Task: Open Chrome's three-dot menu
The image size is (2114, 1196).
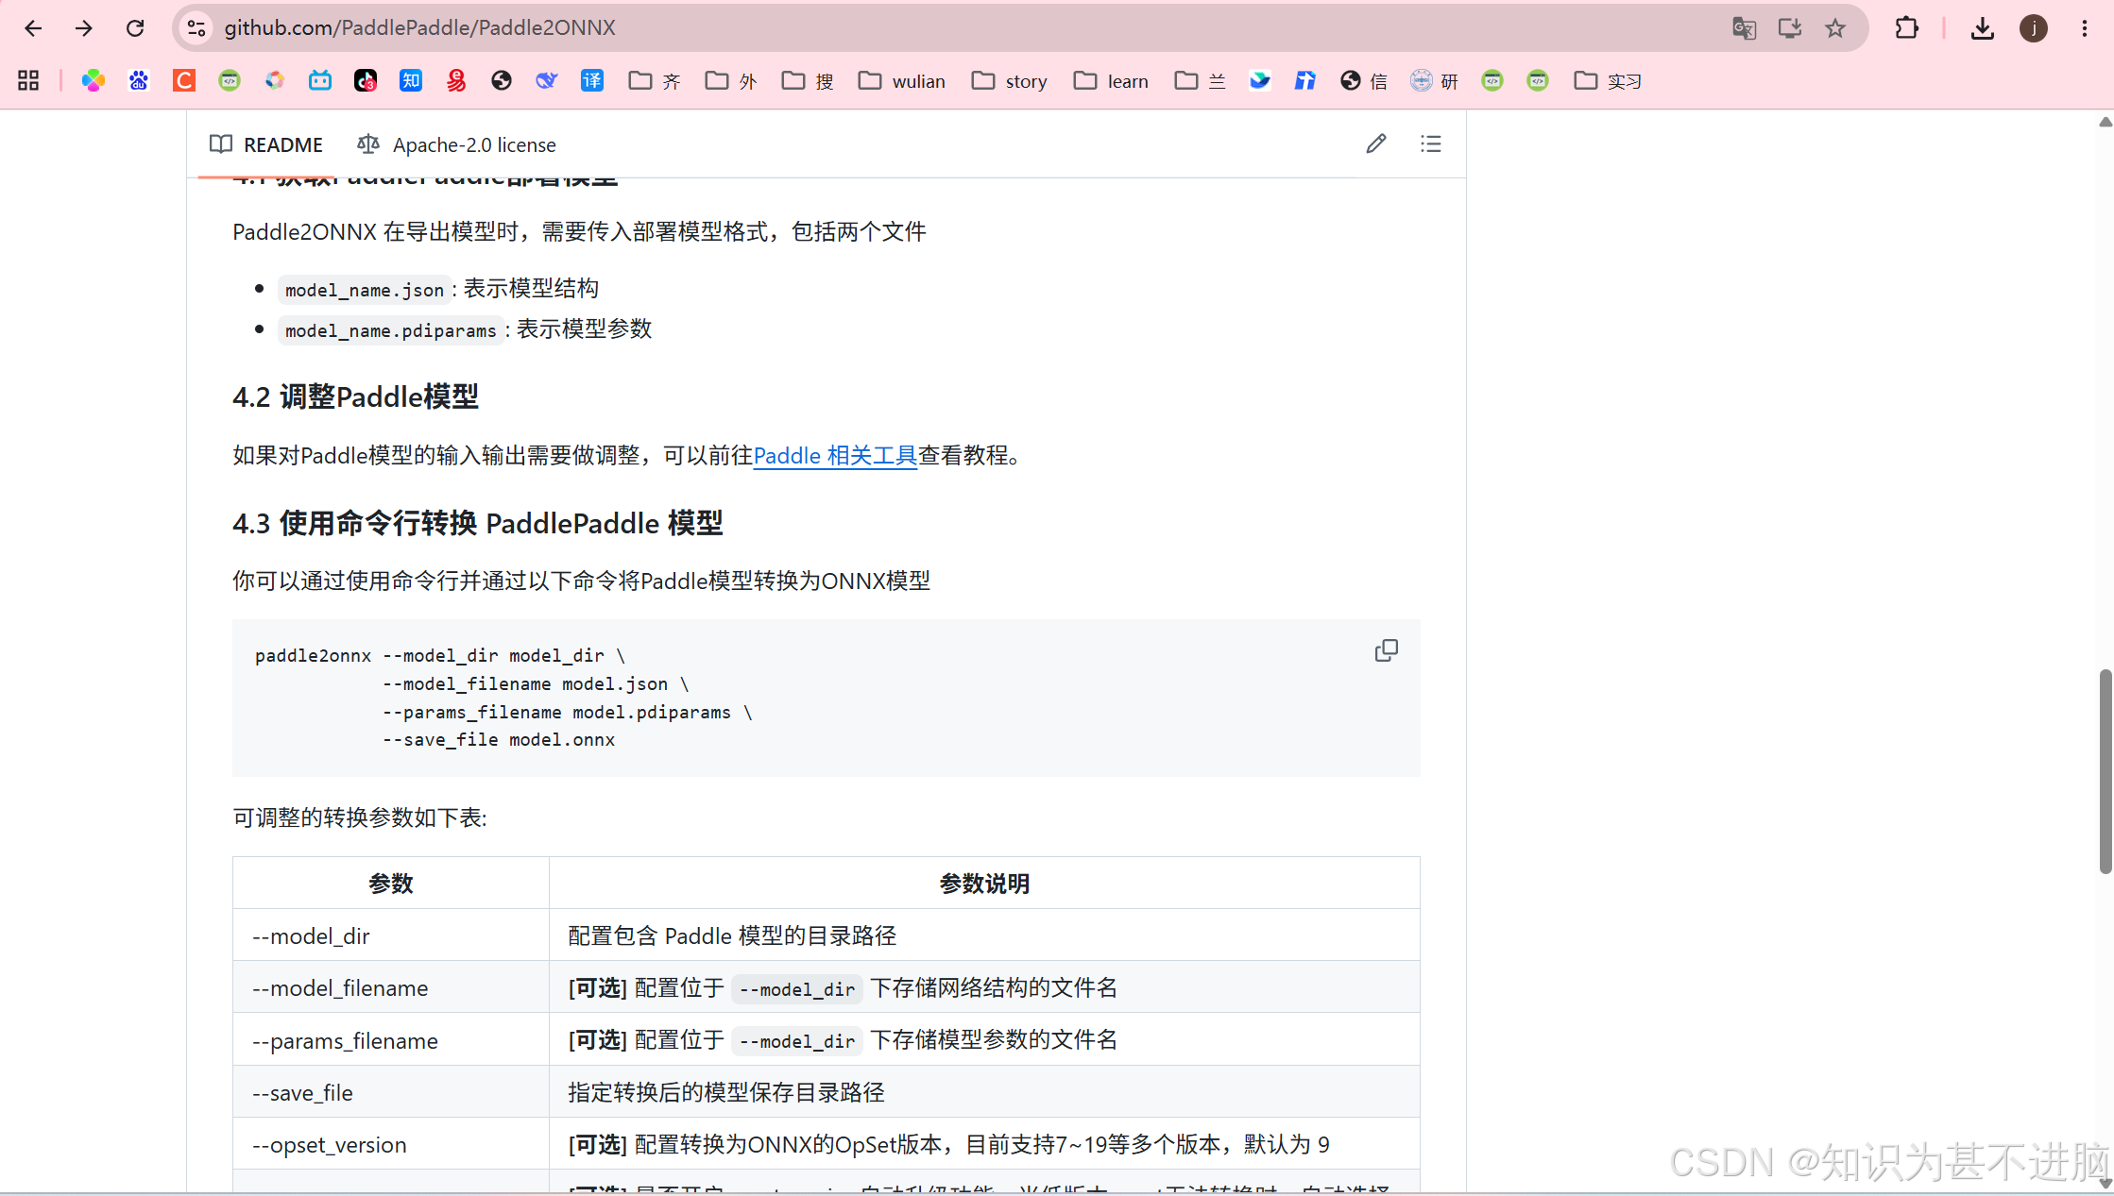Action: (2084, 28)
